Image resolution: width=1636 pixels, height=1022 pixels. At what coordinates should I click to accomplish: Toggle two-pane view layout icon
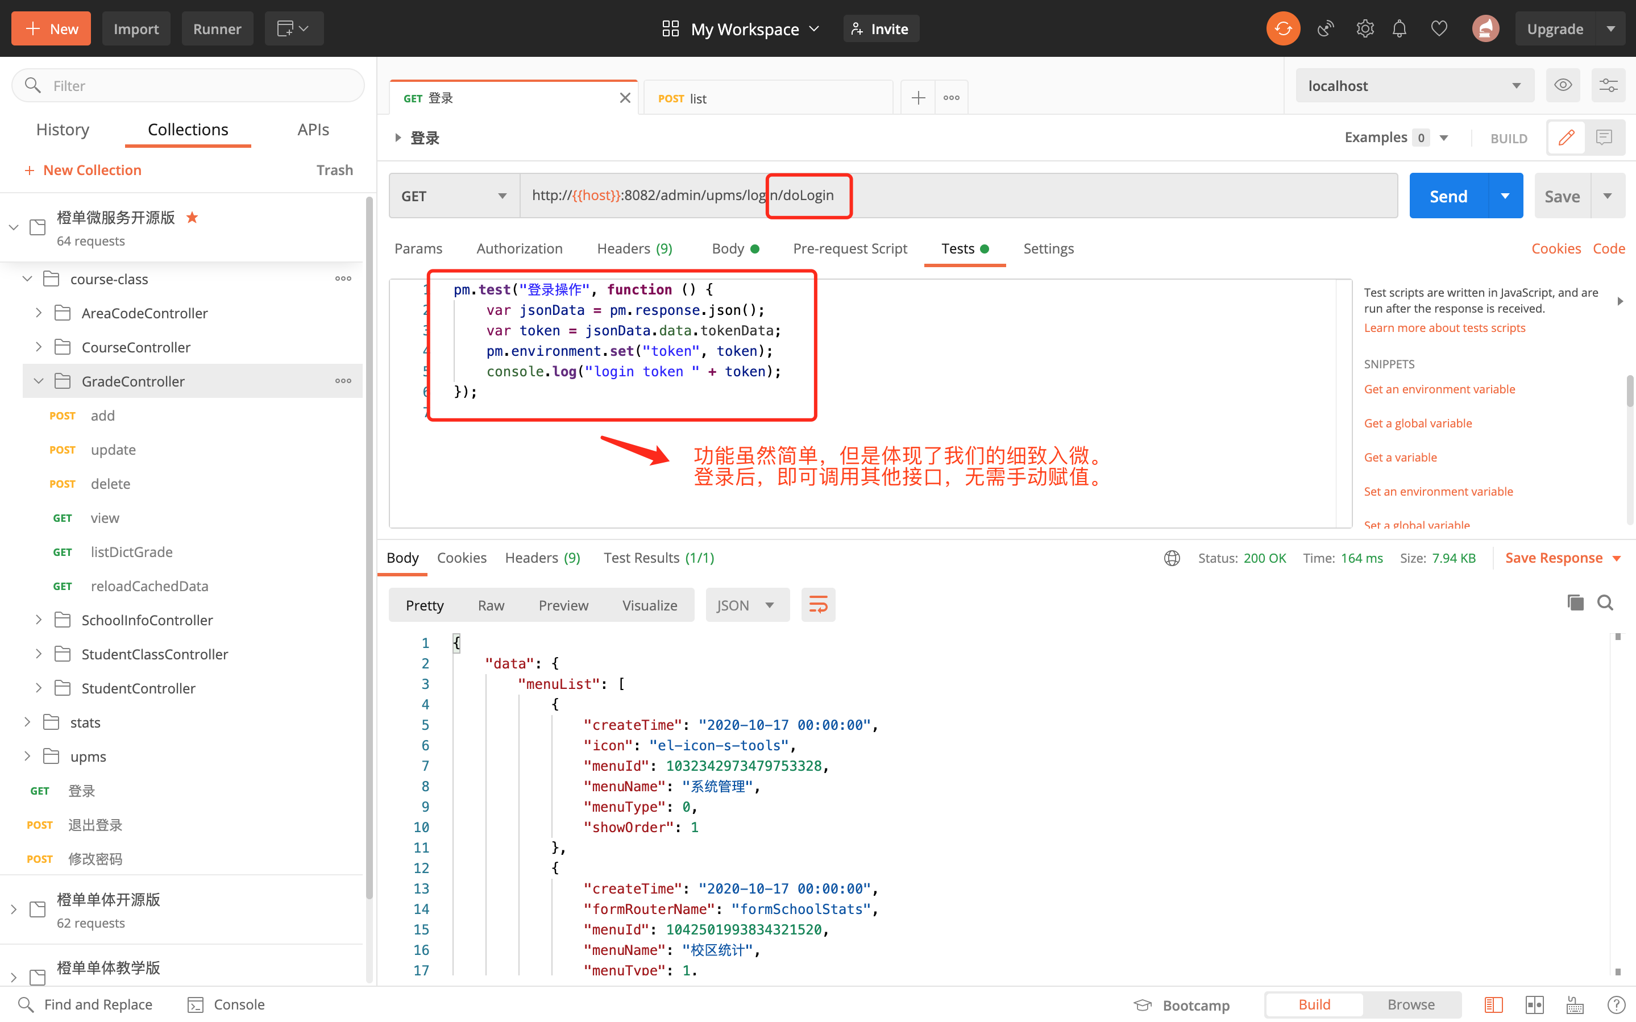coord(1534,1004)
